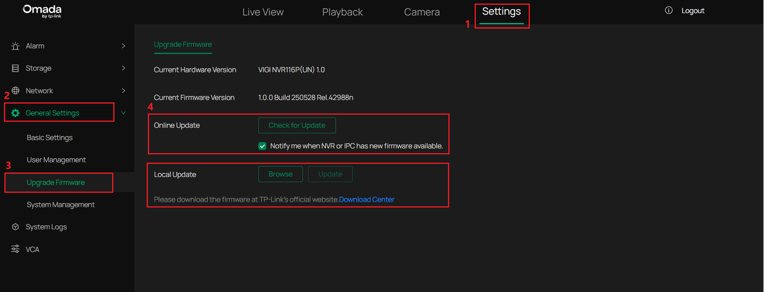Screen dimensions: 764x292
Task: Select the Upgrade Firmware page tab
Action: click(x=183, y=44)
